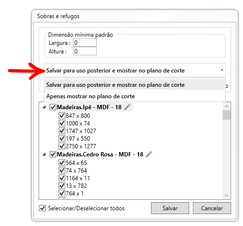Click scrollbar up arrow in list
Screen dimensions: 243x226
(227, 106)
